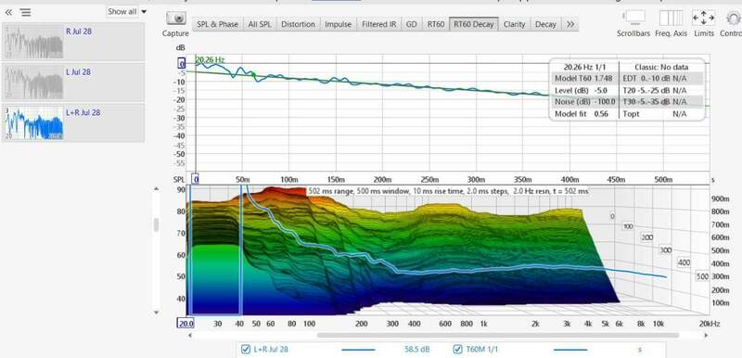
Task: Toggle the T60M 1/1 checkbox
Action: click(x=457, y=350)
